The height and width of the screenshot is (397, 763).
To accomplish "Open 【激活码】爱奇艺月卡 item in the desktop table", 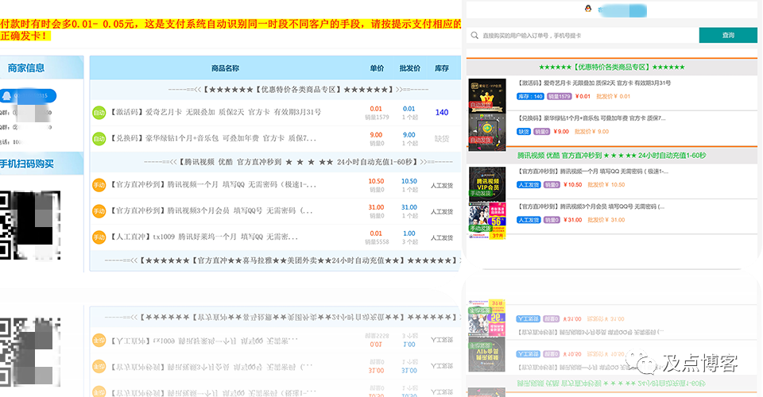I will tap(216, 112).
